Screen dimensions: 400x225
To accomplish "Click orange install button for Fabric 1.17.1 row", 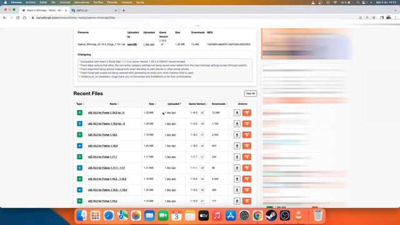I will click(x=247, y=168).
